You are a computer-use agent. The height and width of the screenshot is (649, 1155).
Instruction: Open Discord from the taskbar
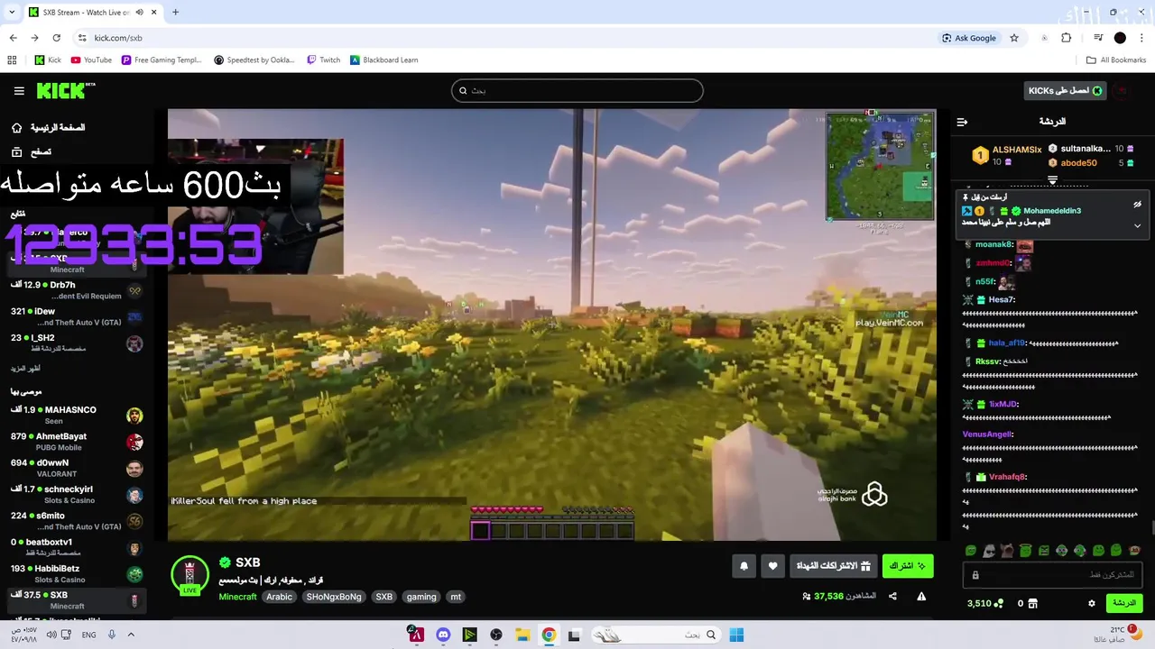443,635
